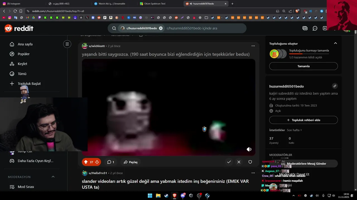Open the Reddit advertise icon

pos(305,28)
